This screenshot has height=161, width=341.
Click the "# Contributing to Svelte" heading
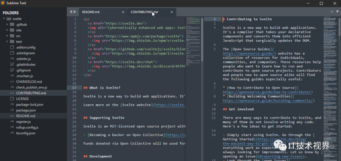pos(248,19)
